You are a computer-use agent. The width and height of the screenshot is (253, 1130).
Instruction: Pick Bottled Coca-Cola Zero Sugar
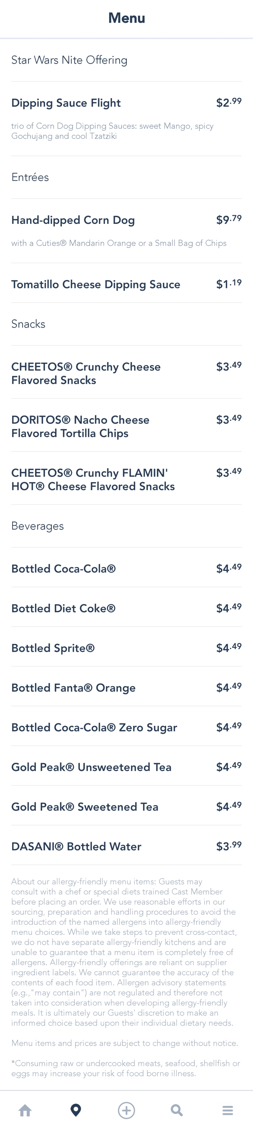[94, 728]
